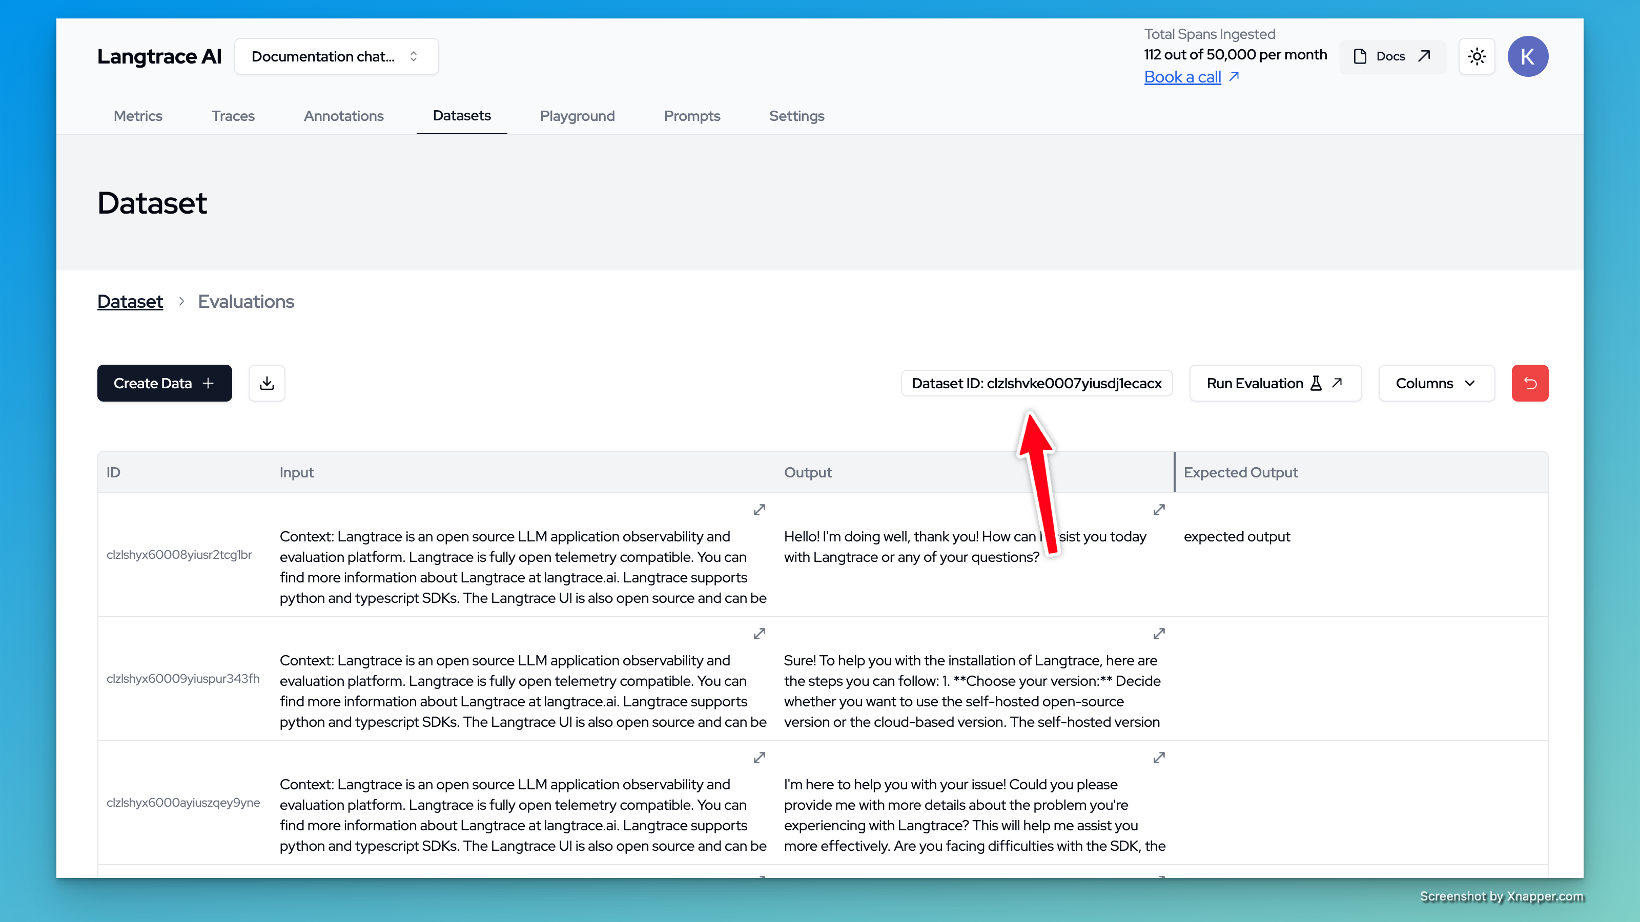Toggle the light/dark theme sun icon

pos(1477,57)
